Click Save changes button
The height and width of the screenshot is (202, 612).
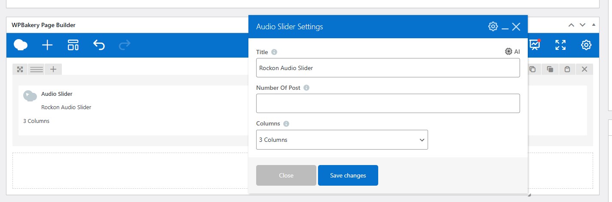click(x=348, y=175)
